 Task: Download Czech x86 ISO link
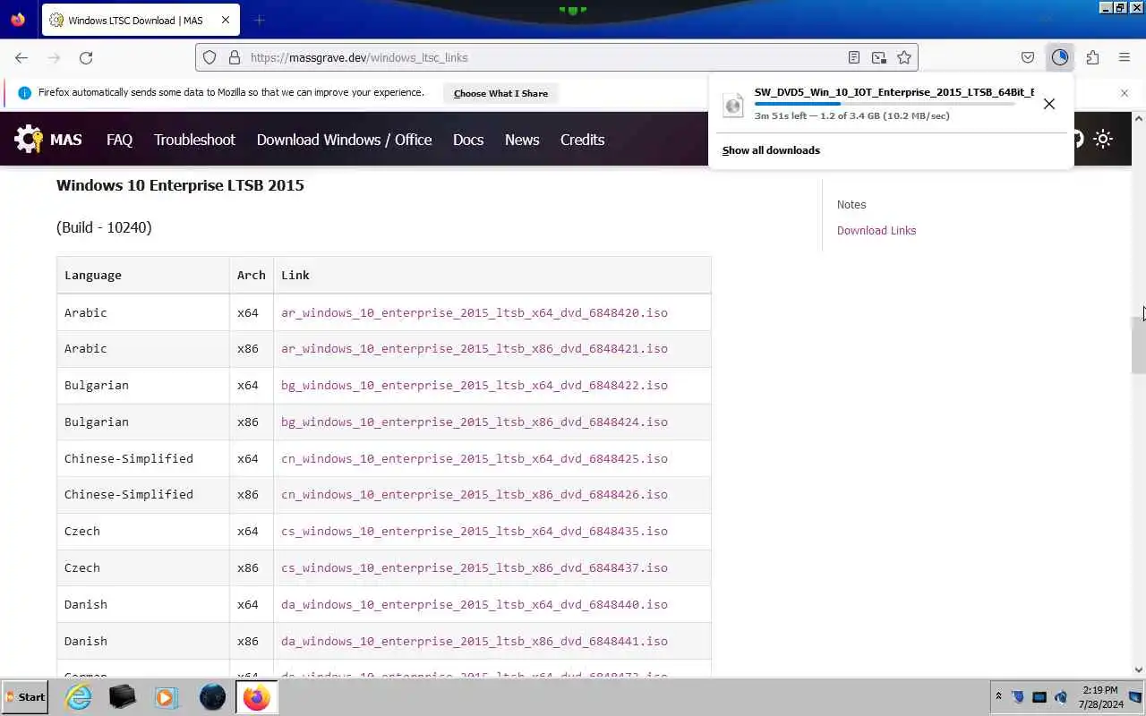click(x=475, y=567)
